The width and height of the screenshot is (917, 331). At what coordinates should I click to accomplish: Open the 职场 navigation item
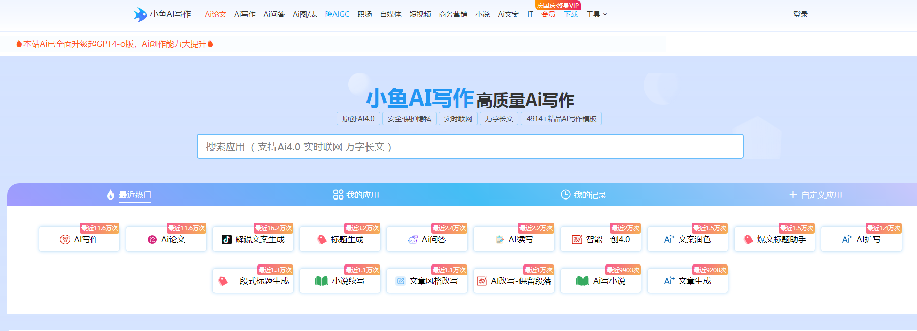(365, 14)
